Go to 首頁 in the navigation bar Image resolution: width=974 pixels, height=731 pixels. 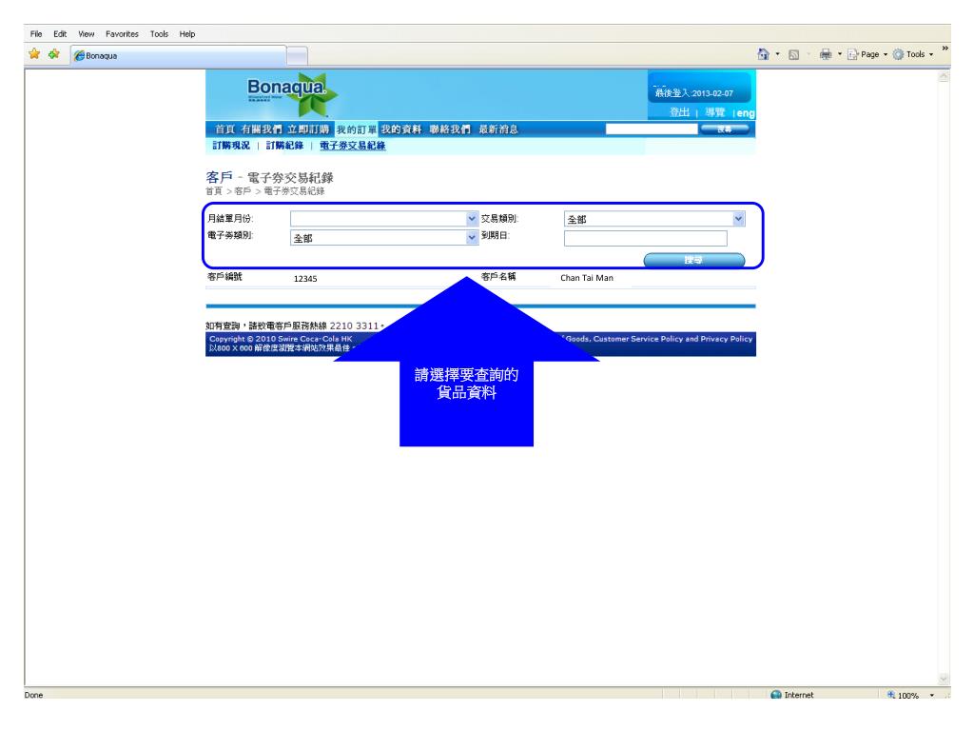pyautogui.click(x=224, y=129)
